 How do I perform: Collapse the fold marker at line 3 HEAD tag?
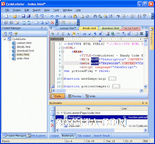pos(63,52)
